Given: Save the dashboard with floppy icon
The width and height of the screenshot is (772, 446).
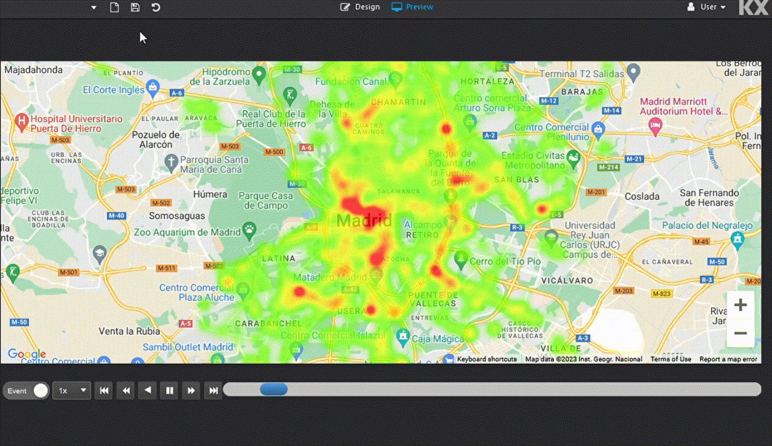Looking at the screenshot, I should pyautogui.click(x=135, y=7).
